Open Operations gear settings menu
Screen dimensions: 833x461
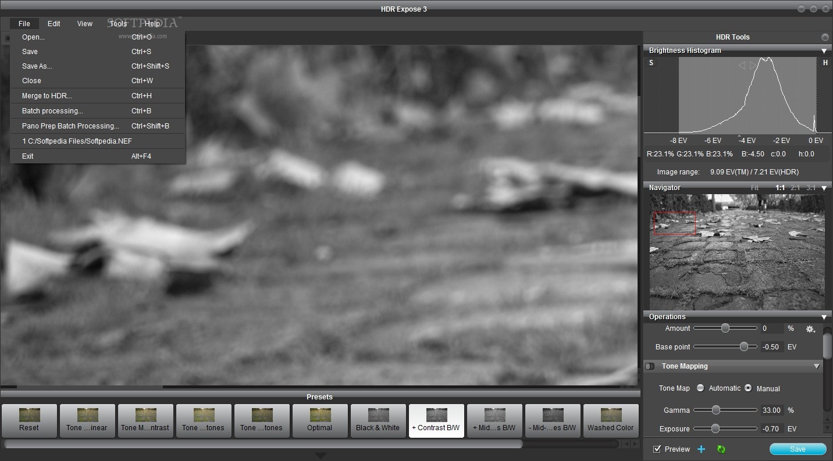(810, 329)
